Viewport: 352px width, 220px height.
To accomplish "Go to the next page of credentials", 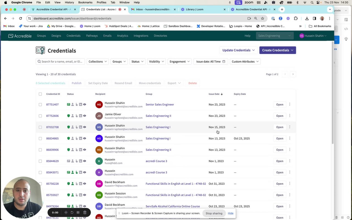I will [x=293, y=74].
